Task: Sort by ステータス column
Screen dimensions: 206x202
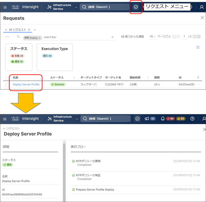Action: click(74, 78)
